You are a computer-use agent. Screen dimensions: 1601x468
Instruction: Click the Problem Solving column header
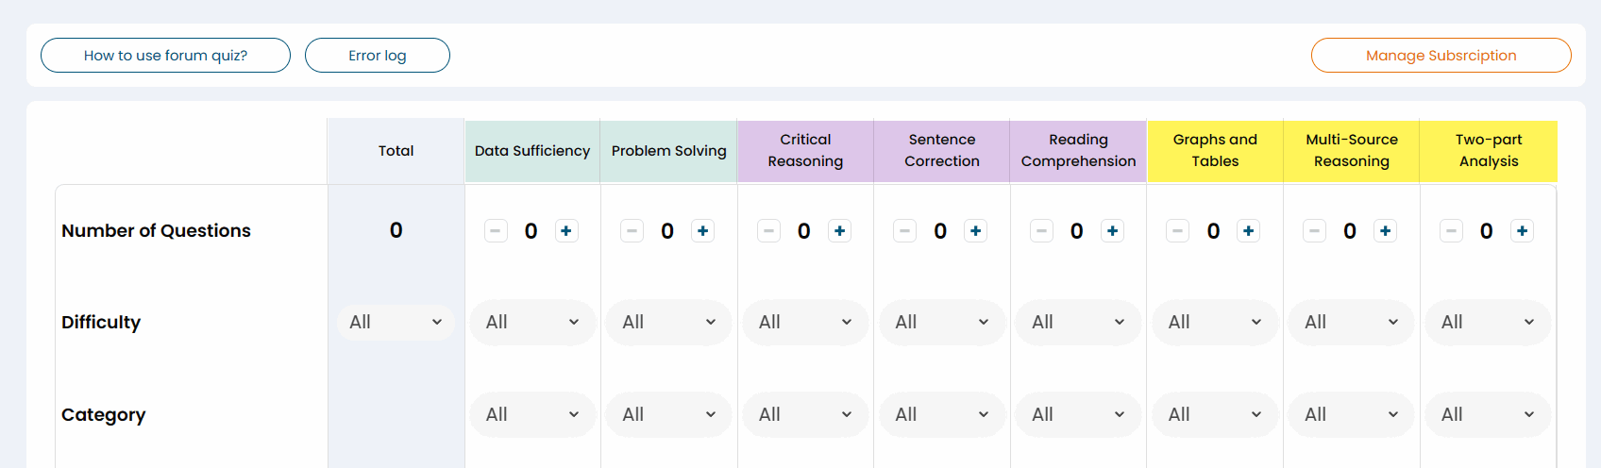pos(668,151)
